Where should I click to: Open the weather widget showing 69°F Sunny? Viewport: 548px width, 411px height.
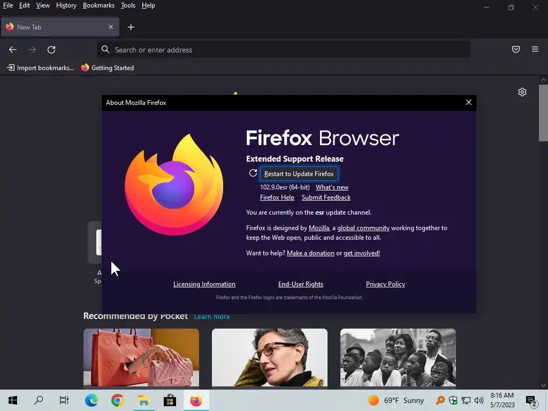pos(396,400)
